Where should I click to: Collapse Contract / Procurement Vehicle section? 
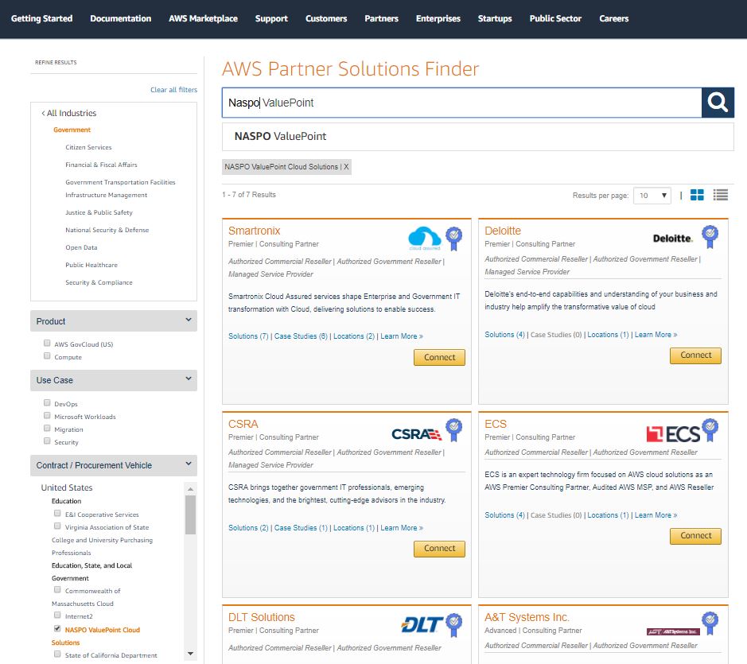point(114,465)
